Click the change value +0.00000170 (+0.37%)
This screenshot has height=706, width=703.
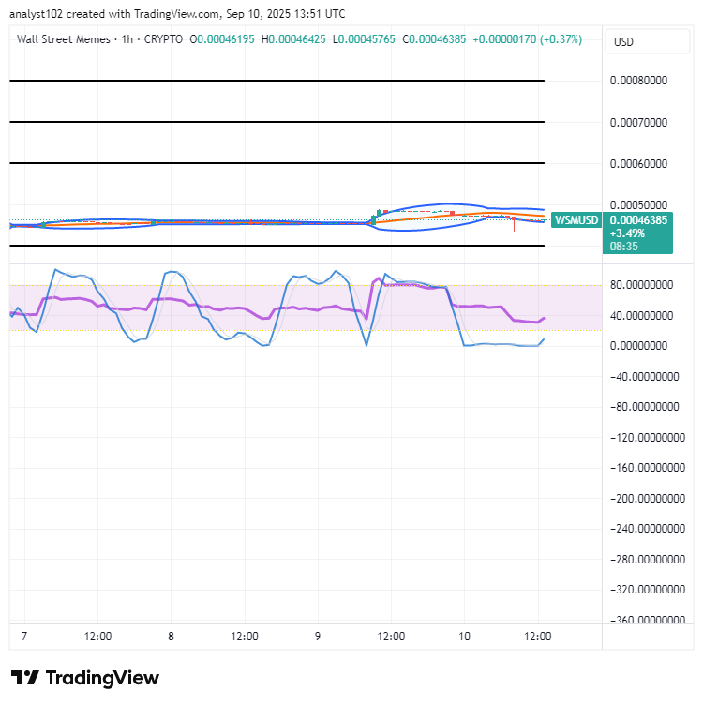coord(527,39)
